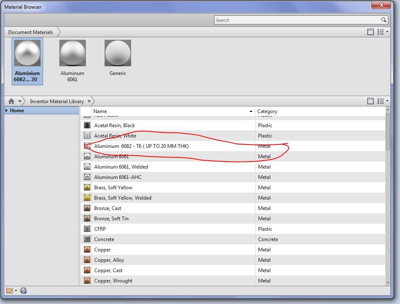Screen dimensions: 400x304
Task: Toggle library panel visibility icon
Action: coord(371,101)
